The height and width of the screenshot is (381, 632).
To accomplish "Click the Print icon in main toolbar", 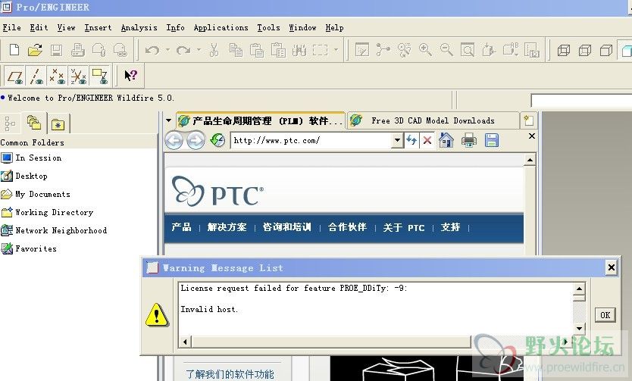I will [78, 50].
